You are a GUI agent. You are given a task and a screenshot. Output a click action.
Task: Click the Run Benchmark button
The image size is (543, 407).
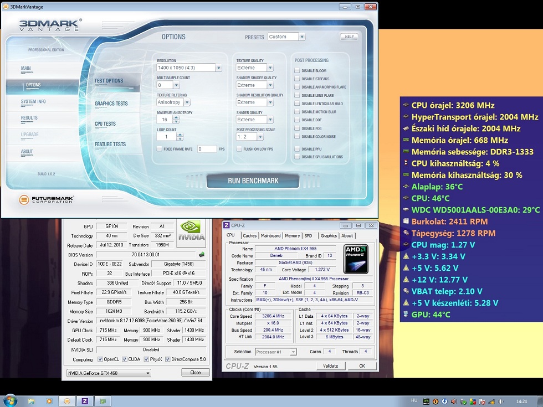(253, 181)
